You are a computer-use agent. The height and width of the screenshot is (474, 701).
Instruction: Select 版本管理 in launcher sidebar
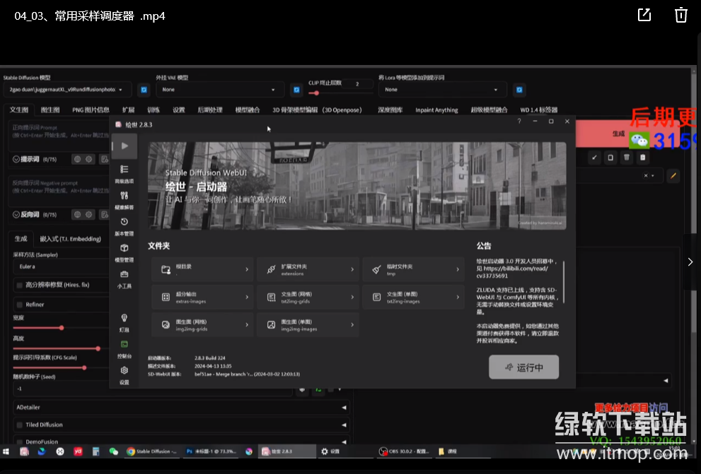point(124,224)
